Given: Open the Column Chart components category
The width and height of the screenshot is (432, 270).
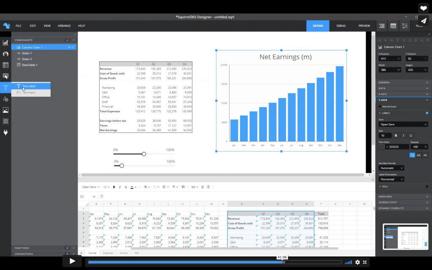Looking at the screenshot, I should pos(6,43).
